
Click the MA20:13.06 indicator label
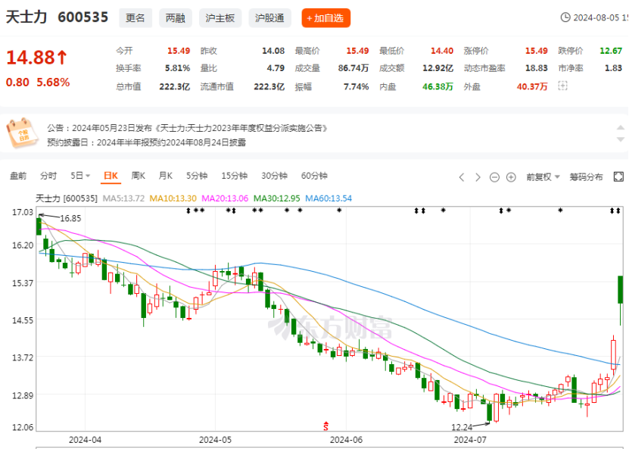click(x=225, y=198)
